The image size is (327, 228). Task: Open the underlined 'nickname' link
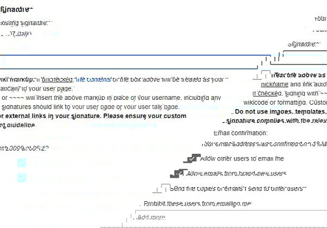pos(275,85)
